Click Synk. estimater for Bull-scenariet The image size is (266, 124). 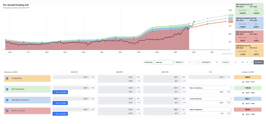pos(60,92)
